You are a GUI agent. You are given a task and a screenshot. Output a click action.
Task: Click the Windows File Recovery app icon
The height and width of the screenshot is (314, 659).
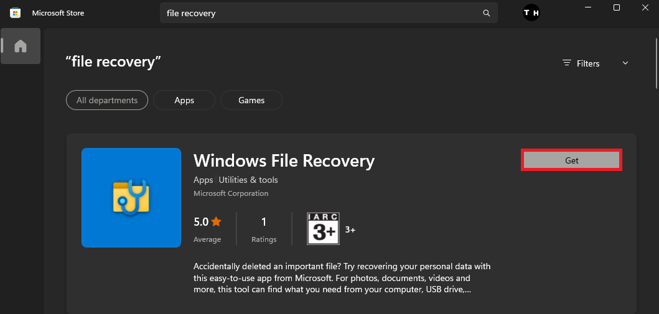(131, 197)
